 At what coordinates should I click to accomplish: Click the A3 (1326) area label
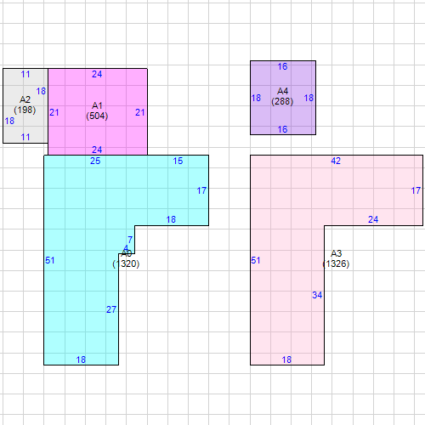click(x=336, y=258)
